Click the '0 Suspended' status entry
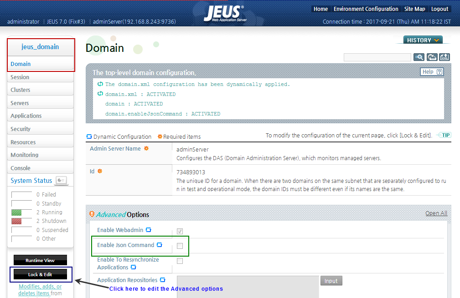Image resolution: width=460 pixels, height=298 pixels. point(52,230)
